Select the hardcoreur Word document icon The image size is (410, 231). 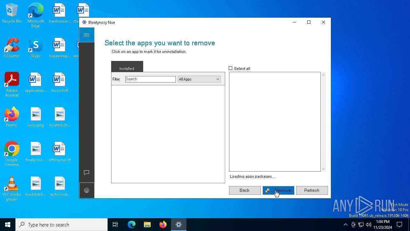(x=60, y=13)
